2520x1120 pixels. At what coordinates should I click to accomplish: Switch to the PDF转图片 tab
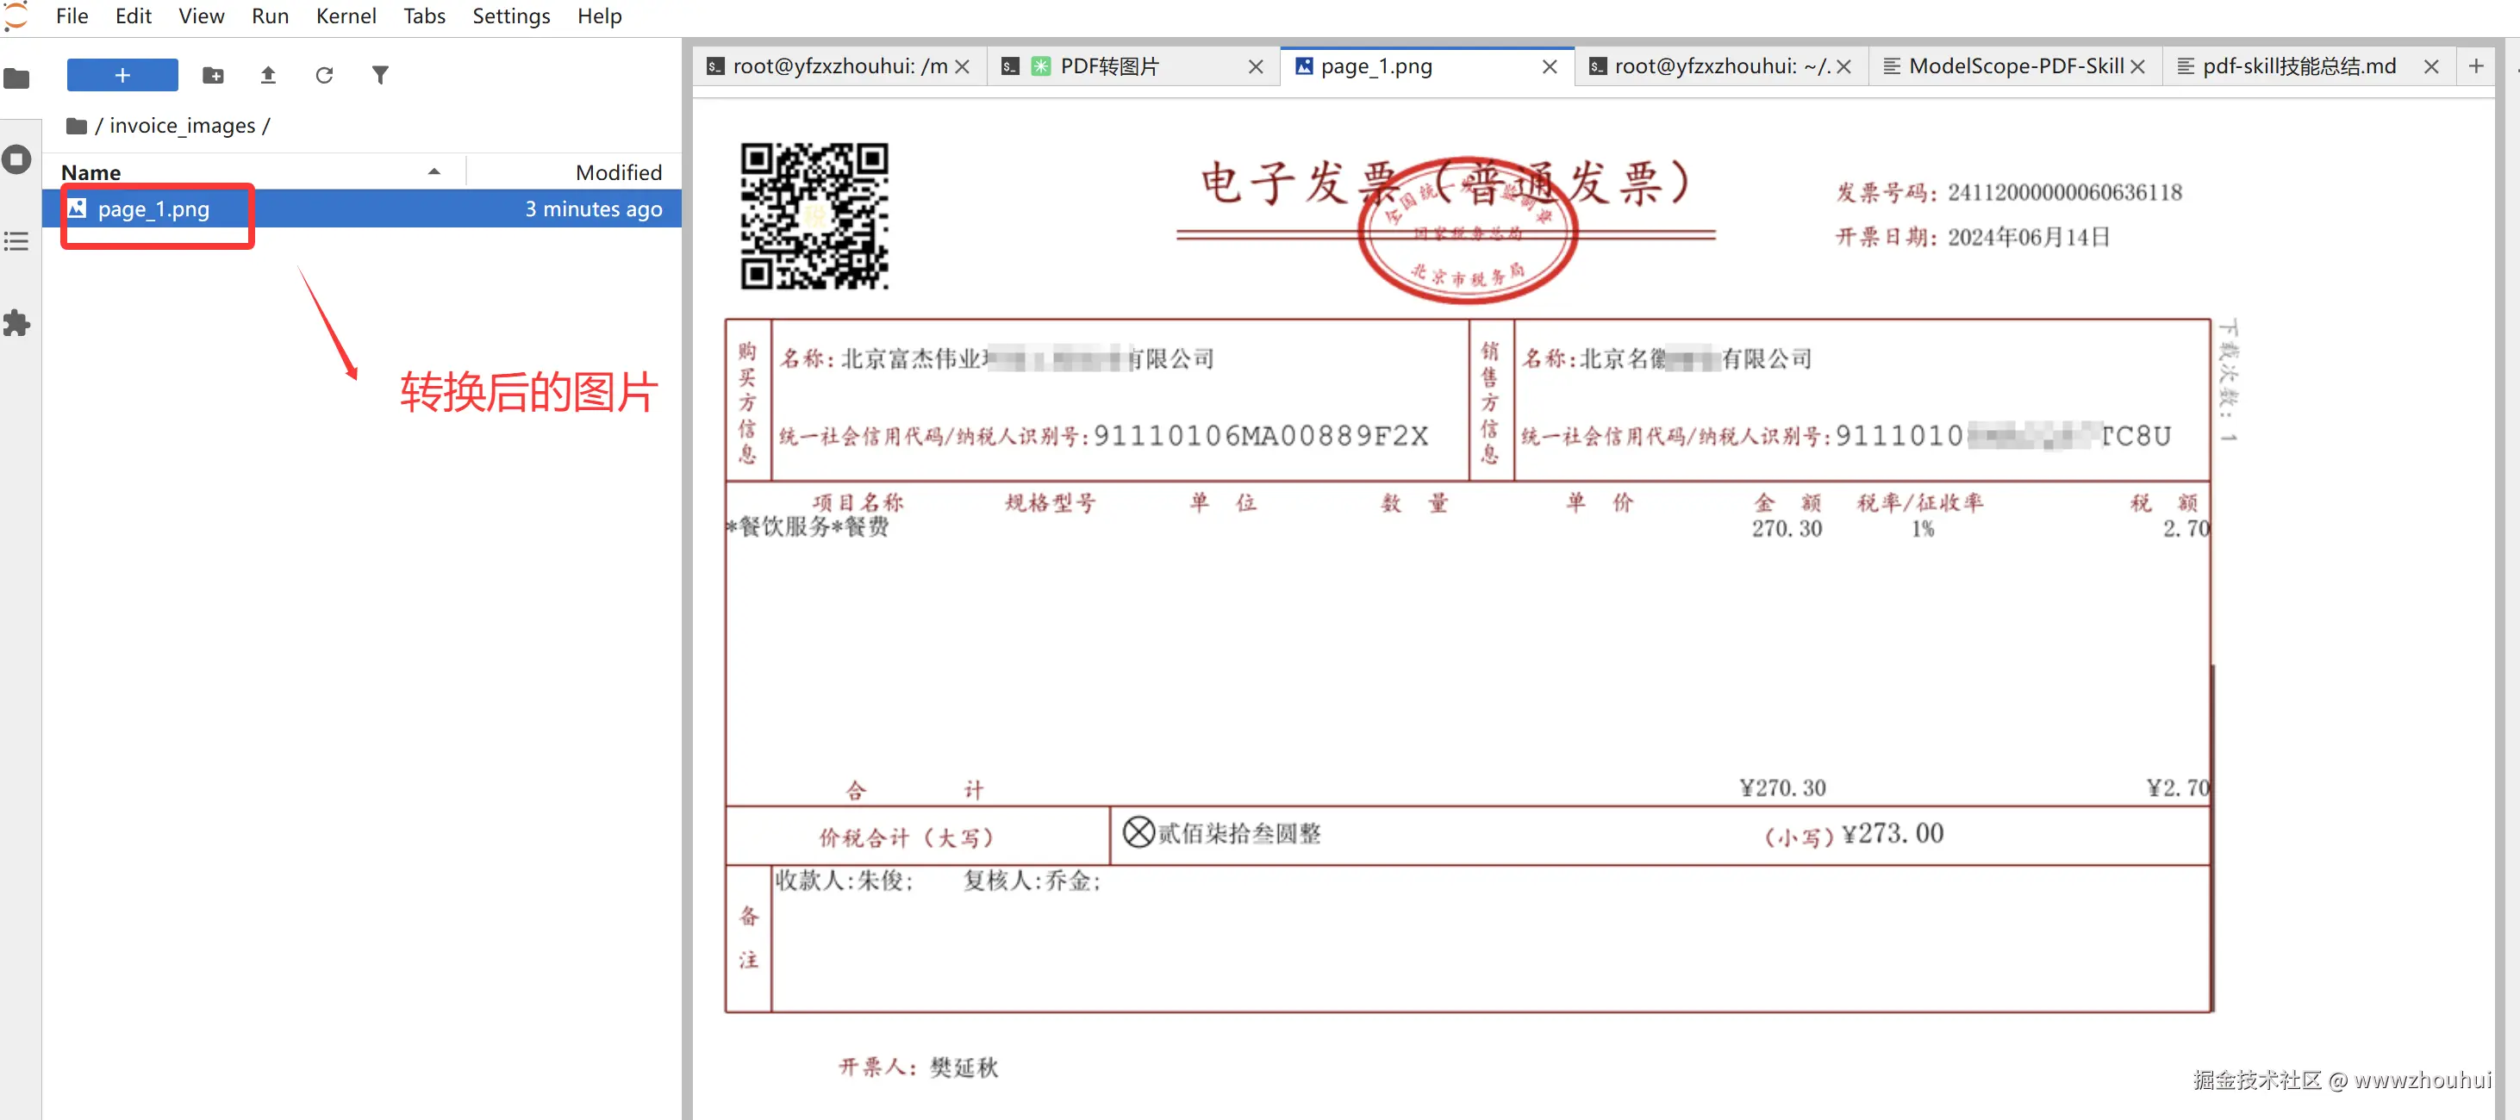[x=1109, y=66]
